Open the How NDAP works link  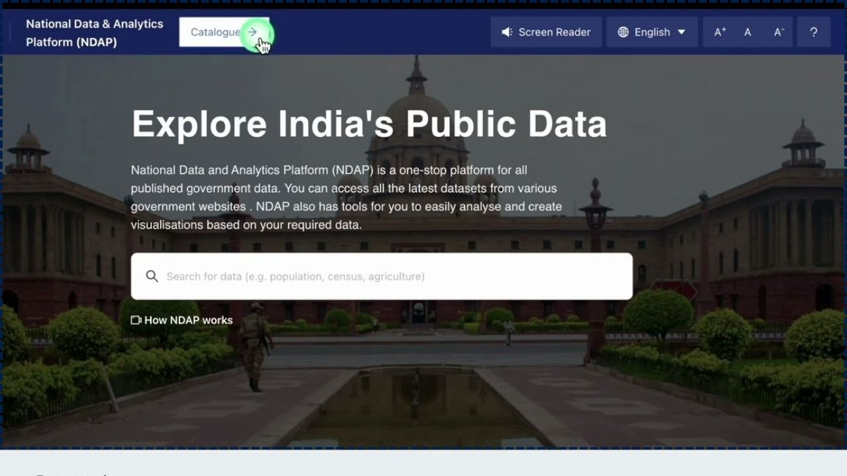click(x=182, y=320)
